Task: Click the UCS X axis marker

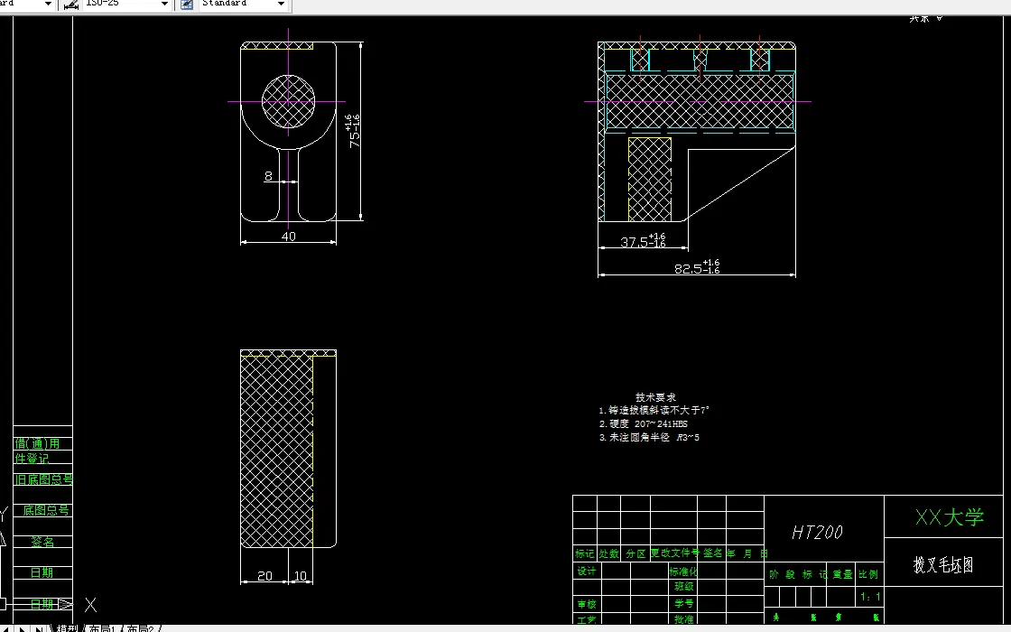Action: 90,605
